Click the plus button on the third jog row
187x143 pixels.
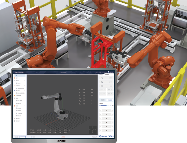[x=112, y=118]
